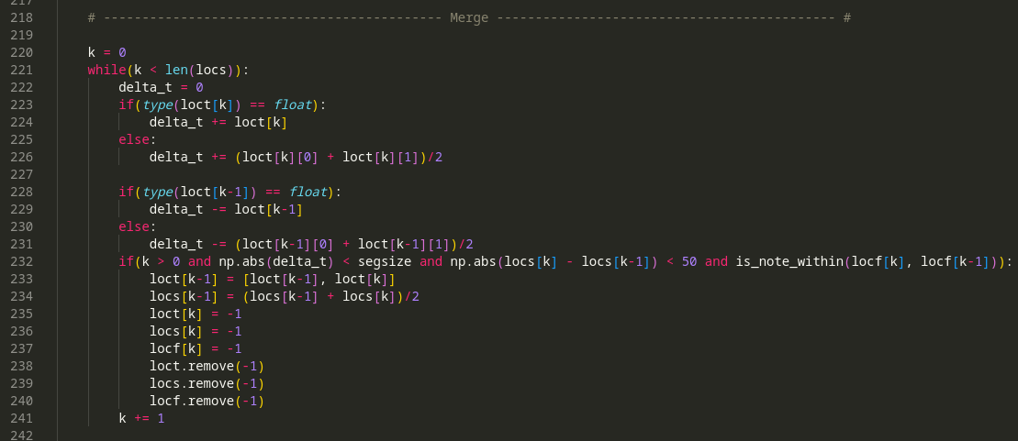The height and width of the screenshot is (441, 1018).
Task: Click 'locf[k] = -1' statement
Action: click(x=196, y=349)
